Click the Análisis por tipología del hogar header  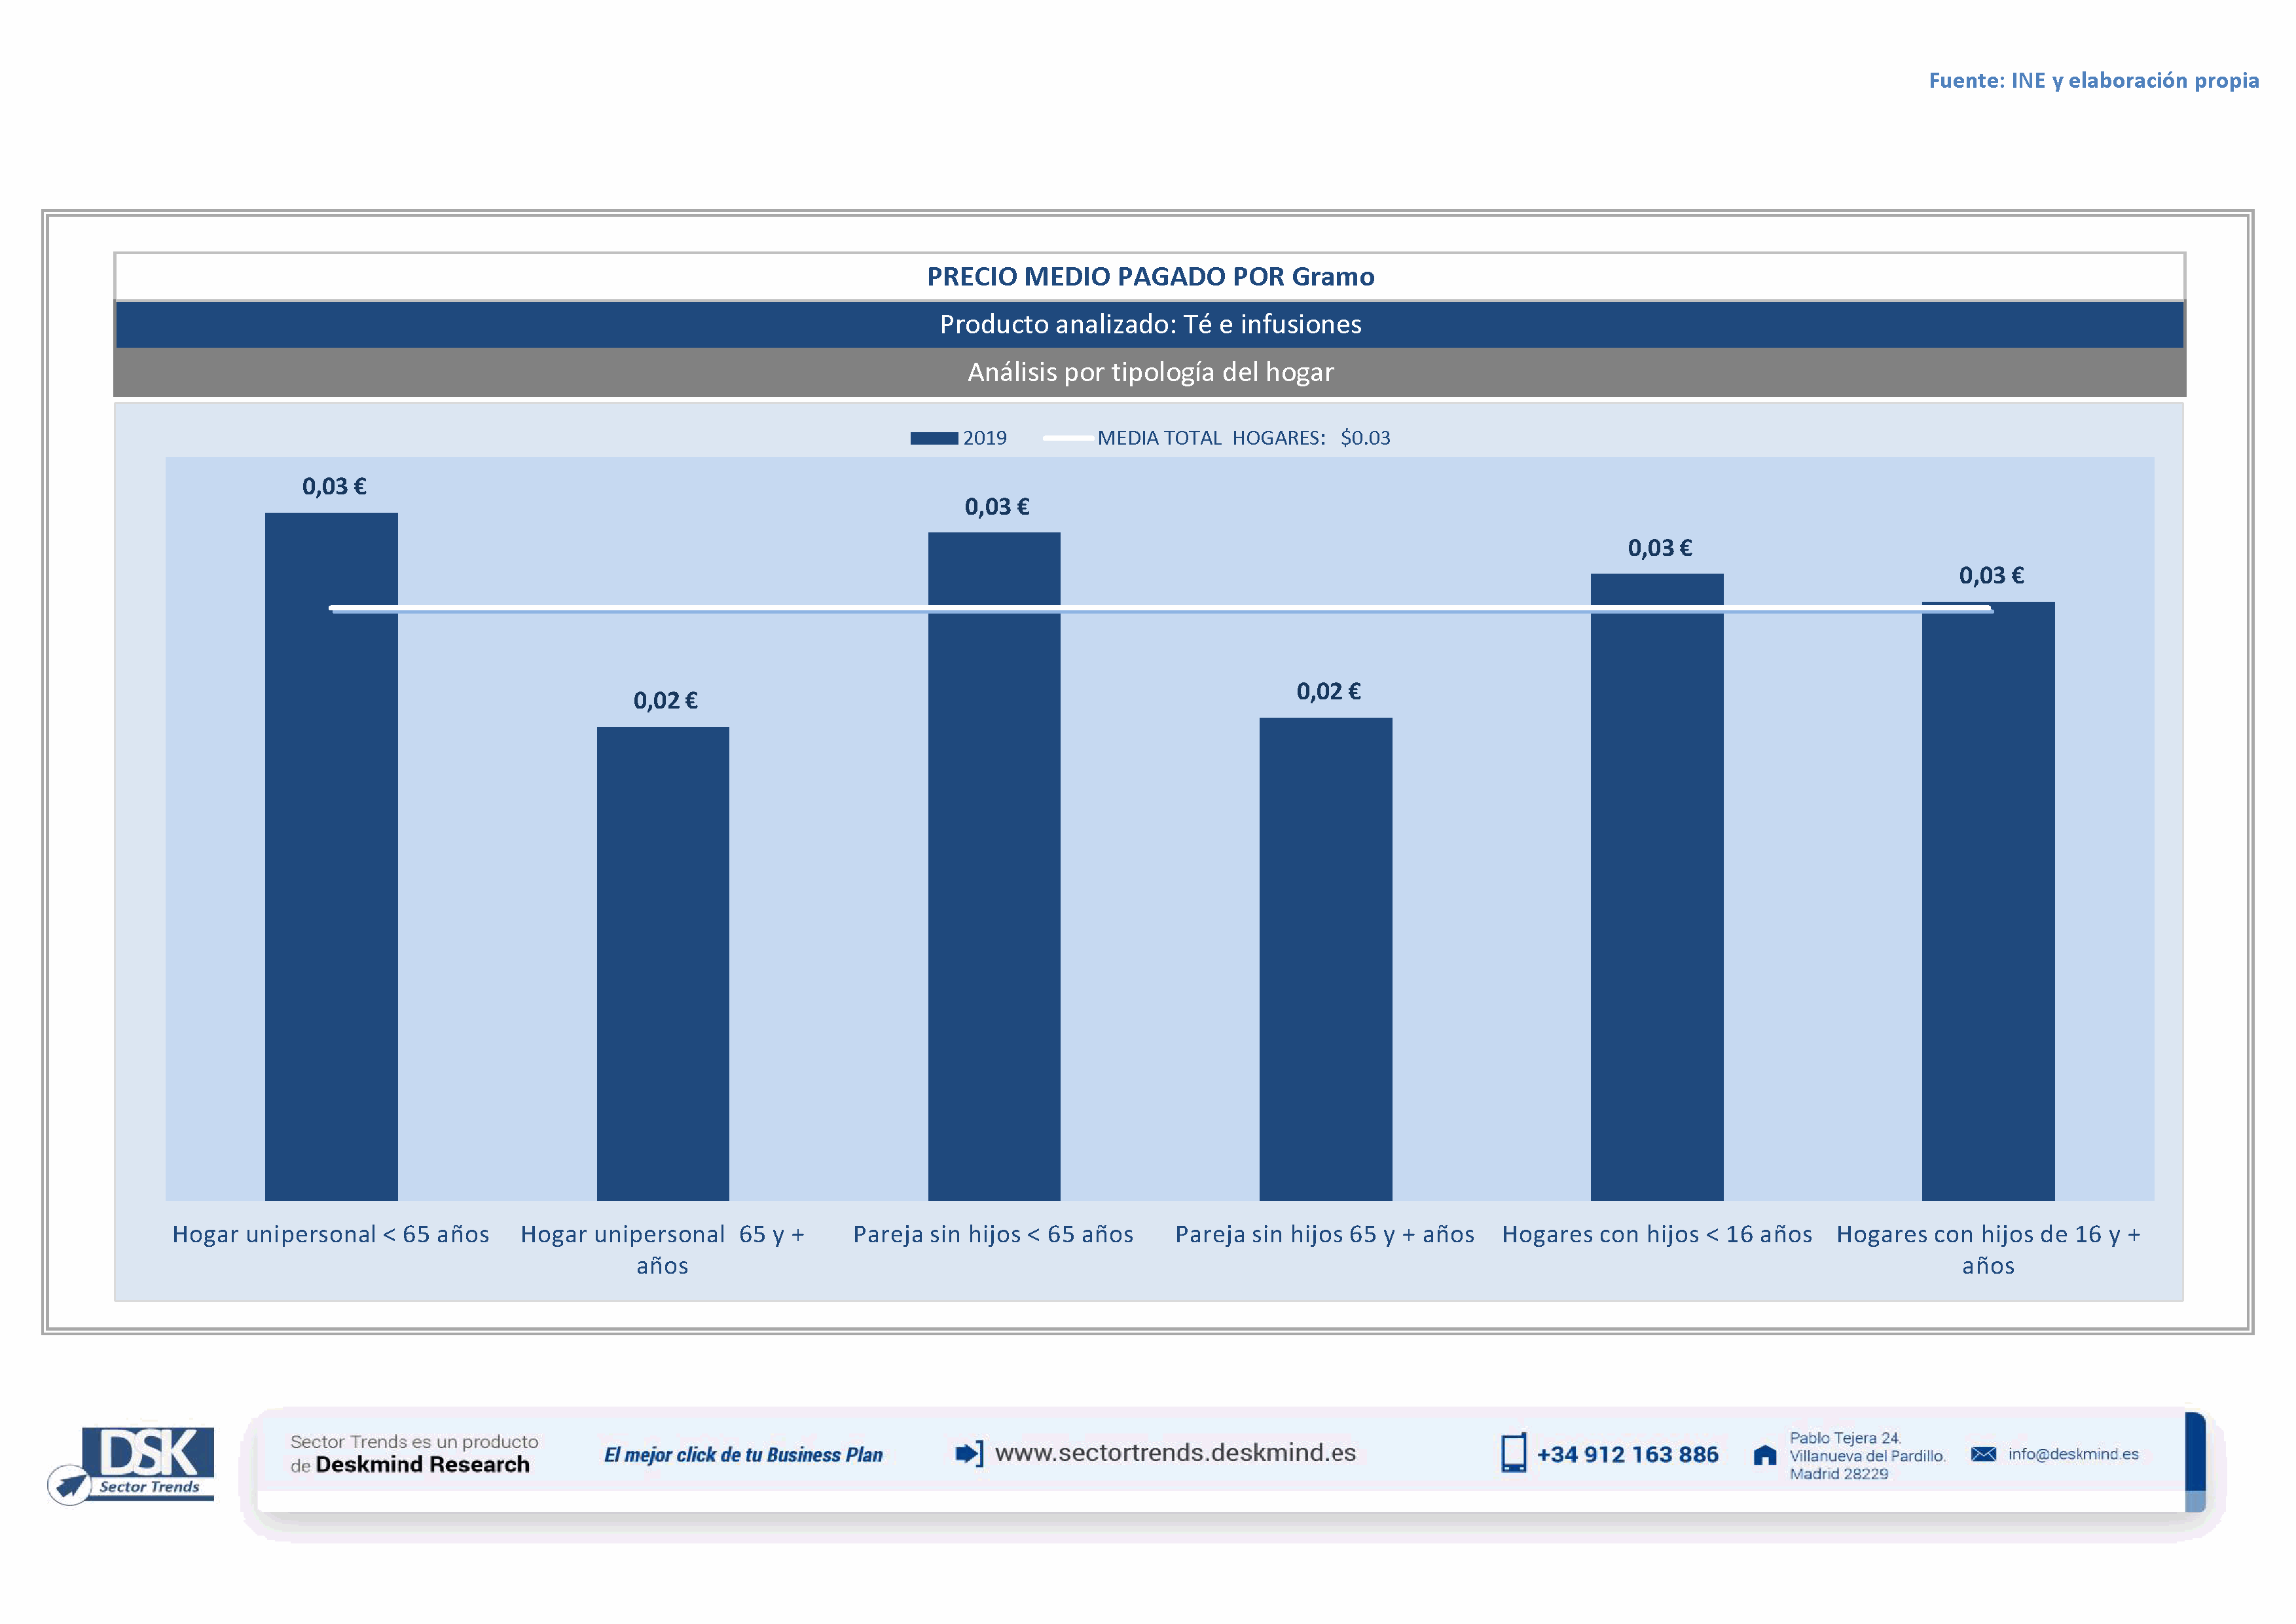tap(1150, 372)
